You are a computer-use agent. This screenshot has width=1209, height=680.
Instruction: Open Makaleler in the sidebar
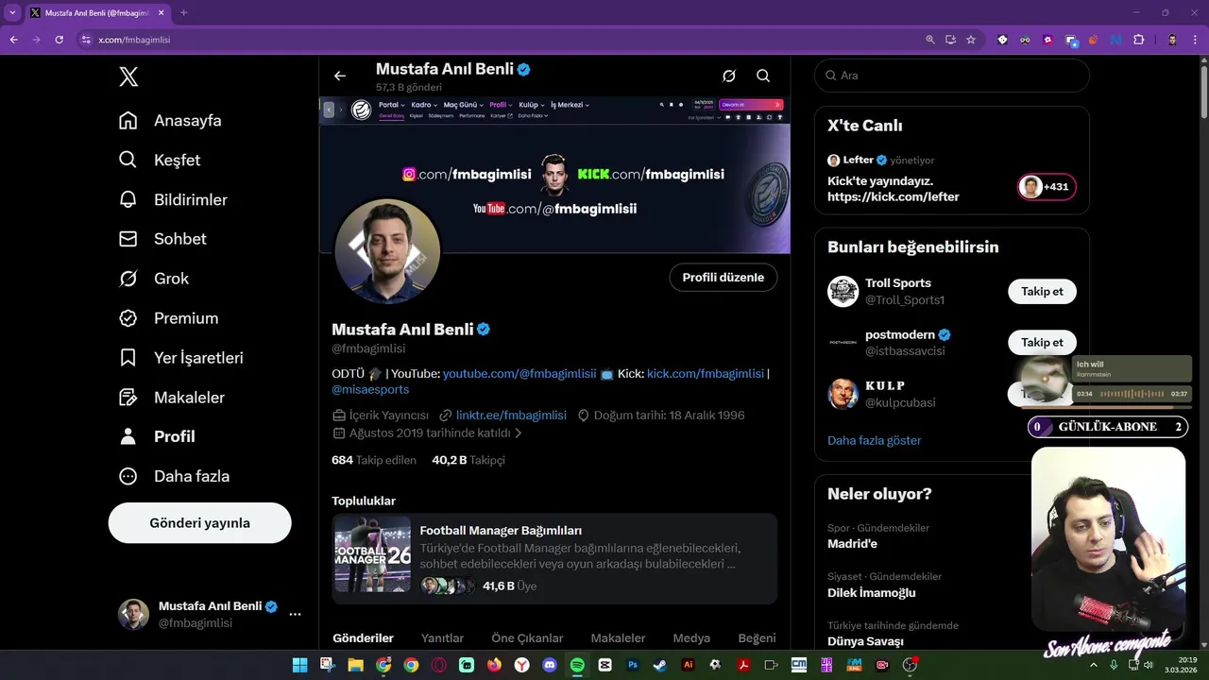[171, 398]
